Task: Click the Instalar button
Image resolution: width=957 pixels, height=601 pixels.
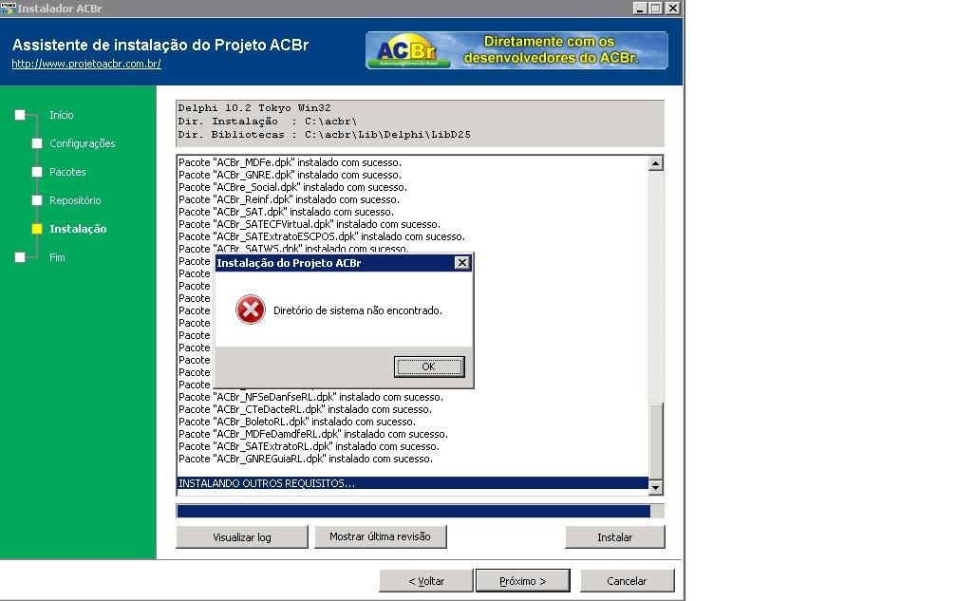Action: pyautogui.click(x=614, y=537)
